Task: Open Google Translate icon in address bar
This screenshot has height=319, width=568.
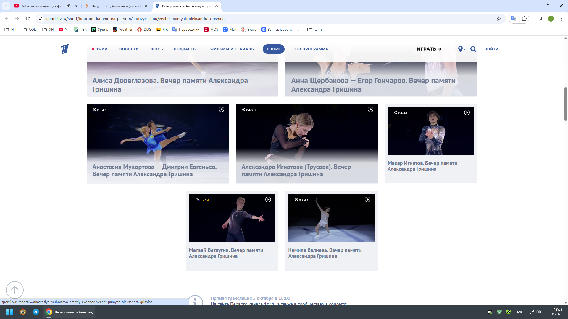Action: 514,19
